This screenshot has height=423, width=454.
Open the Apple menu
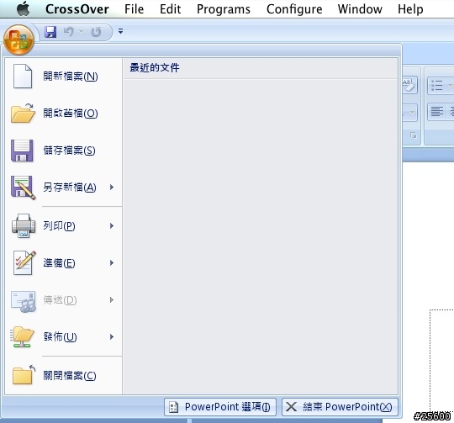tap(24, 8)
